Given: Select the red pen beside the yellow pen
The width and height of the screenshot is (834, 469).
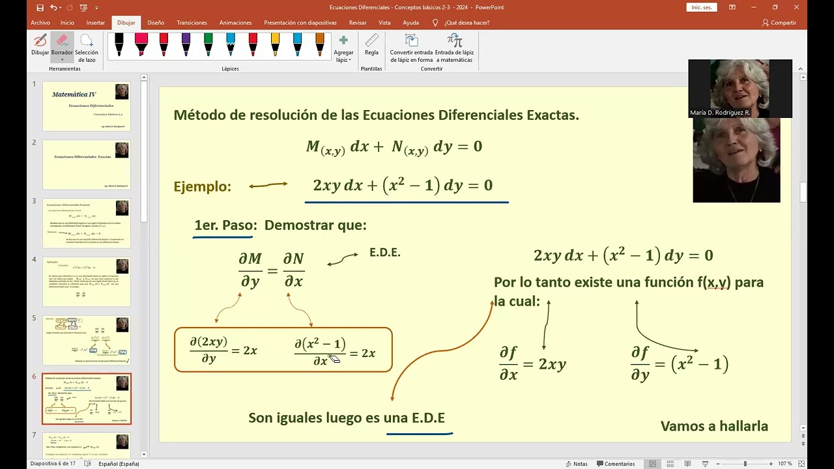Looking at the screenshot, I should point(253,44).
